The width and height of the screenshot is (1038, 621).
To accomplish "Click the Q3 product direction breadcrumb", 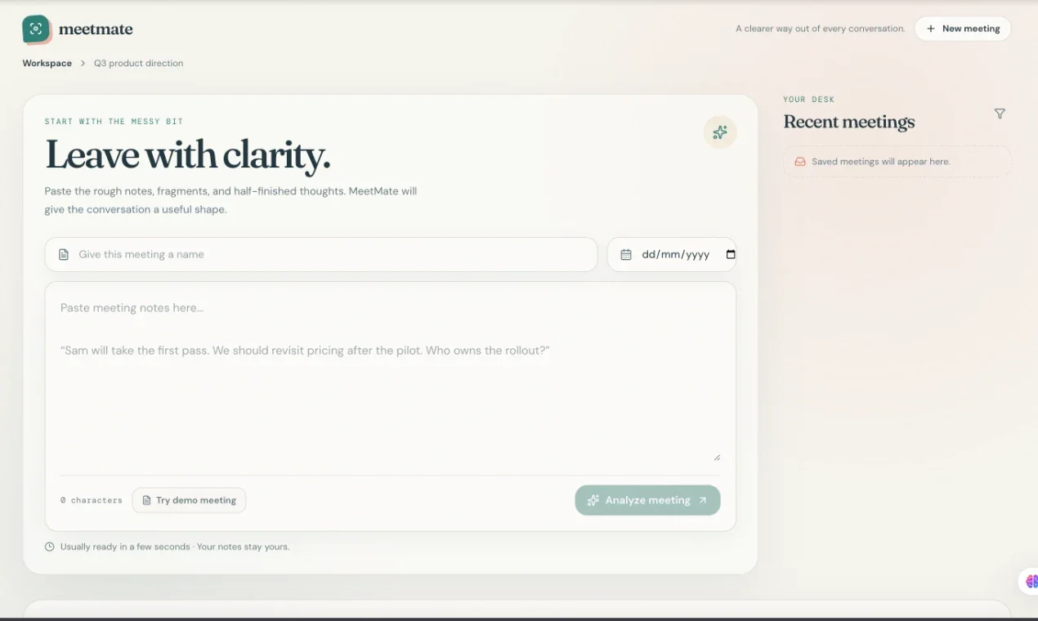I will [139, 63].
